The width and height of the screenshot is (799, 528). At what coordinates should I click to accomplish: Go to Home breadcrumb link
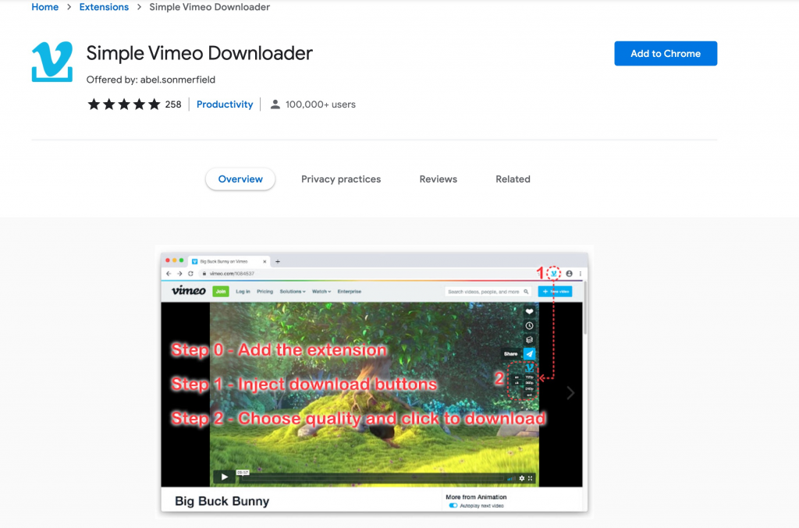pos(44,7)
